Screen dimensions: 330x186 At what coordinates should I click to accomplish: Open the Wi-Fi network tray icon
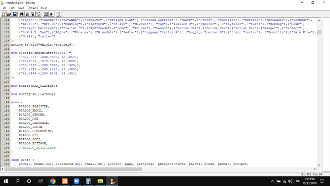(x=284, y=181)
